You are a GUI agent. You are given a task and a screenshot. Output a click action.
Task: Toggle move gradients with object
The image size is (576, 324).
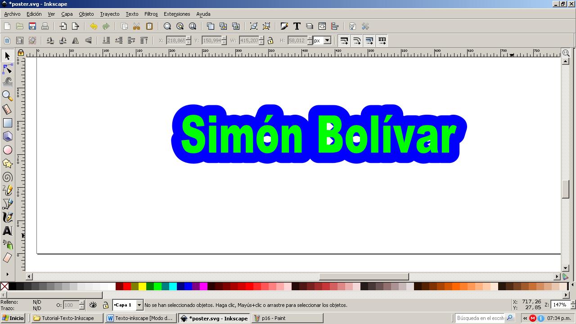[369, 40]
